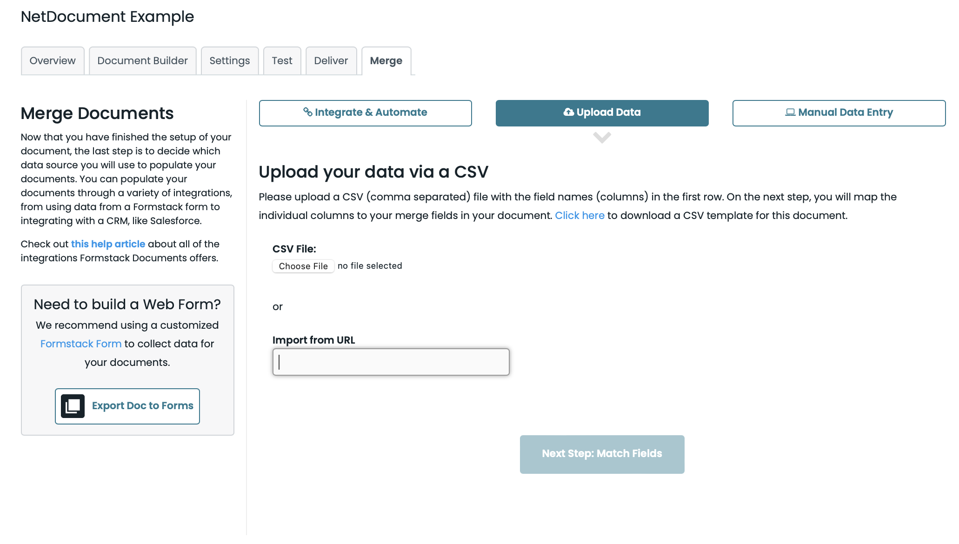Click the chevron below Upload Data
The width and height of the screenshot is (959, 544).
click(x=602, y=138)
